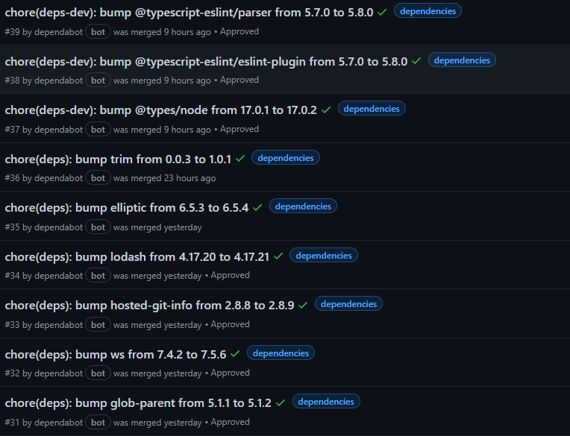Screen dimensions: 570x436
Task: Click the checkmark next to trim bump
Action: coord(240,159)
